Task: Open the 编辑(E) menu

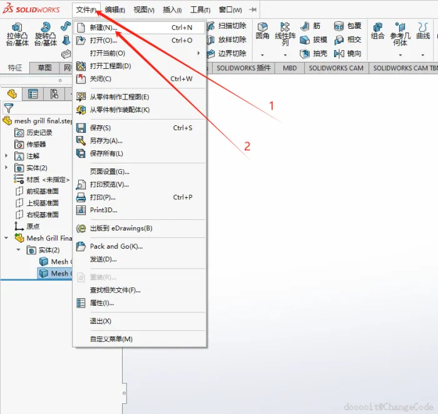Action: pos(115,10)
